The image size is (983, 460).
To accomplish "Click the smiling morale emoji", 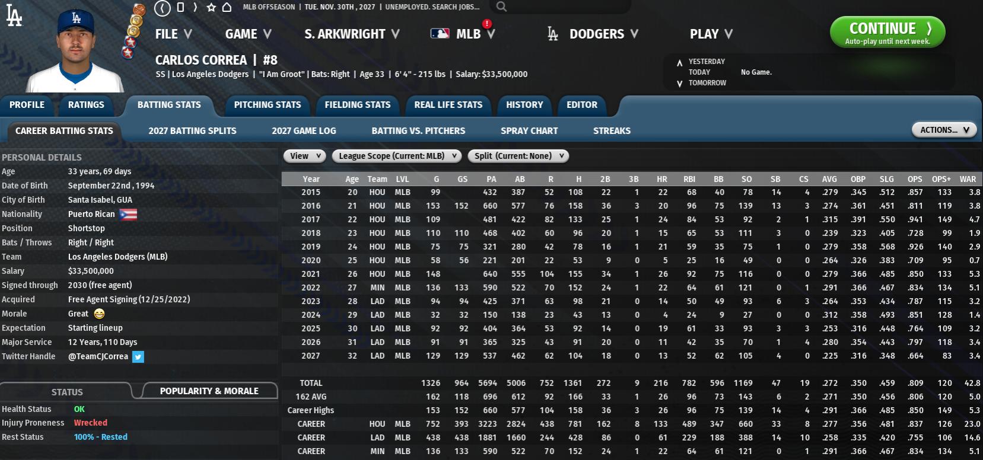I will pyautogui.click(x=99, y=314).
